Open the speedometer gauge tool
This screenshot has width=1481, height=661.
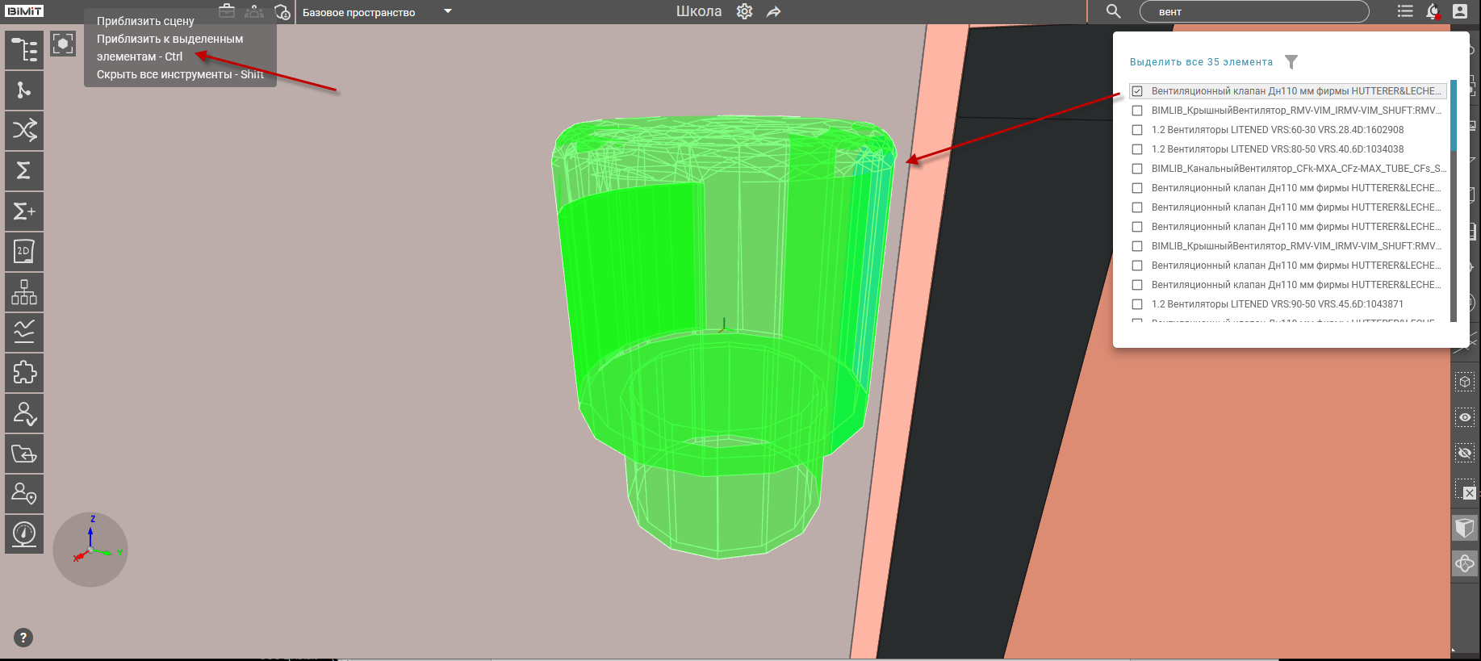[x=24, y=534]
